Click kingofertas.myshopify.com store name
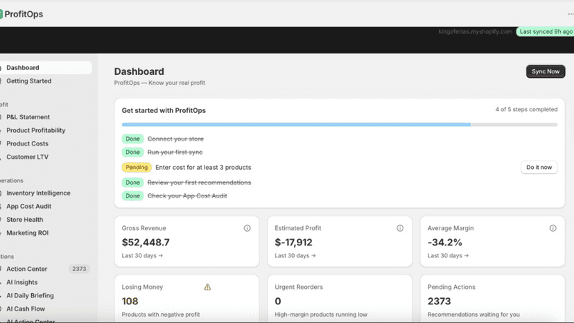Image resolution: width=574 pixels, height=323 pixels. (475, 31)
